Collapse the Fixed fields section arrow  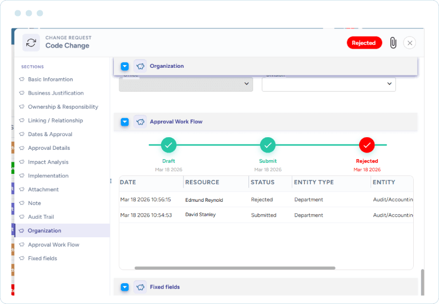click(x=125, y=287)
